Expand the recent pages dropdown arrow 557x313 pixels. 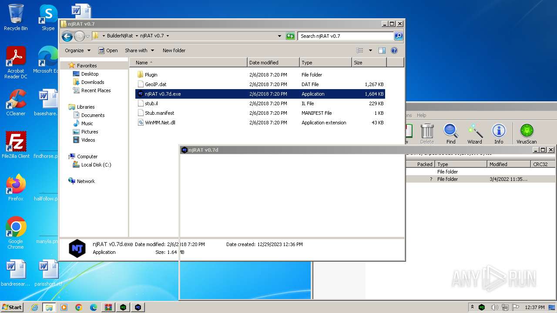click(x=88, y=36)
